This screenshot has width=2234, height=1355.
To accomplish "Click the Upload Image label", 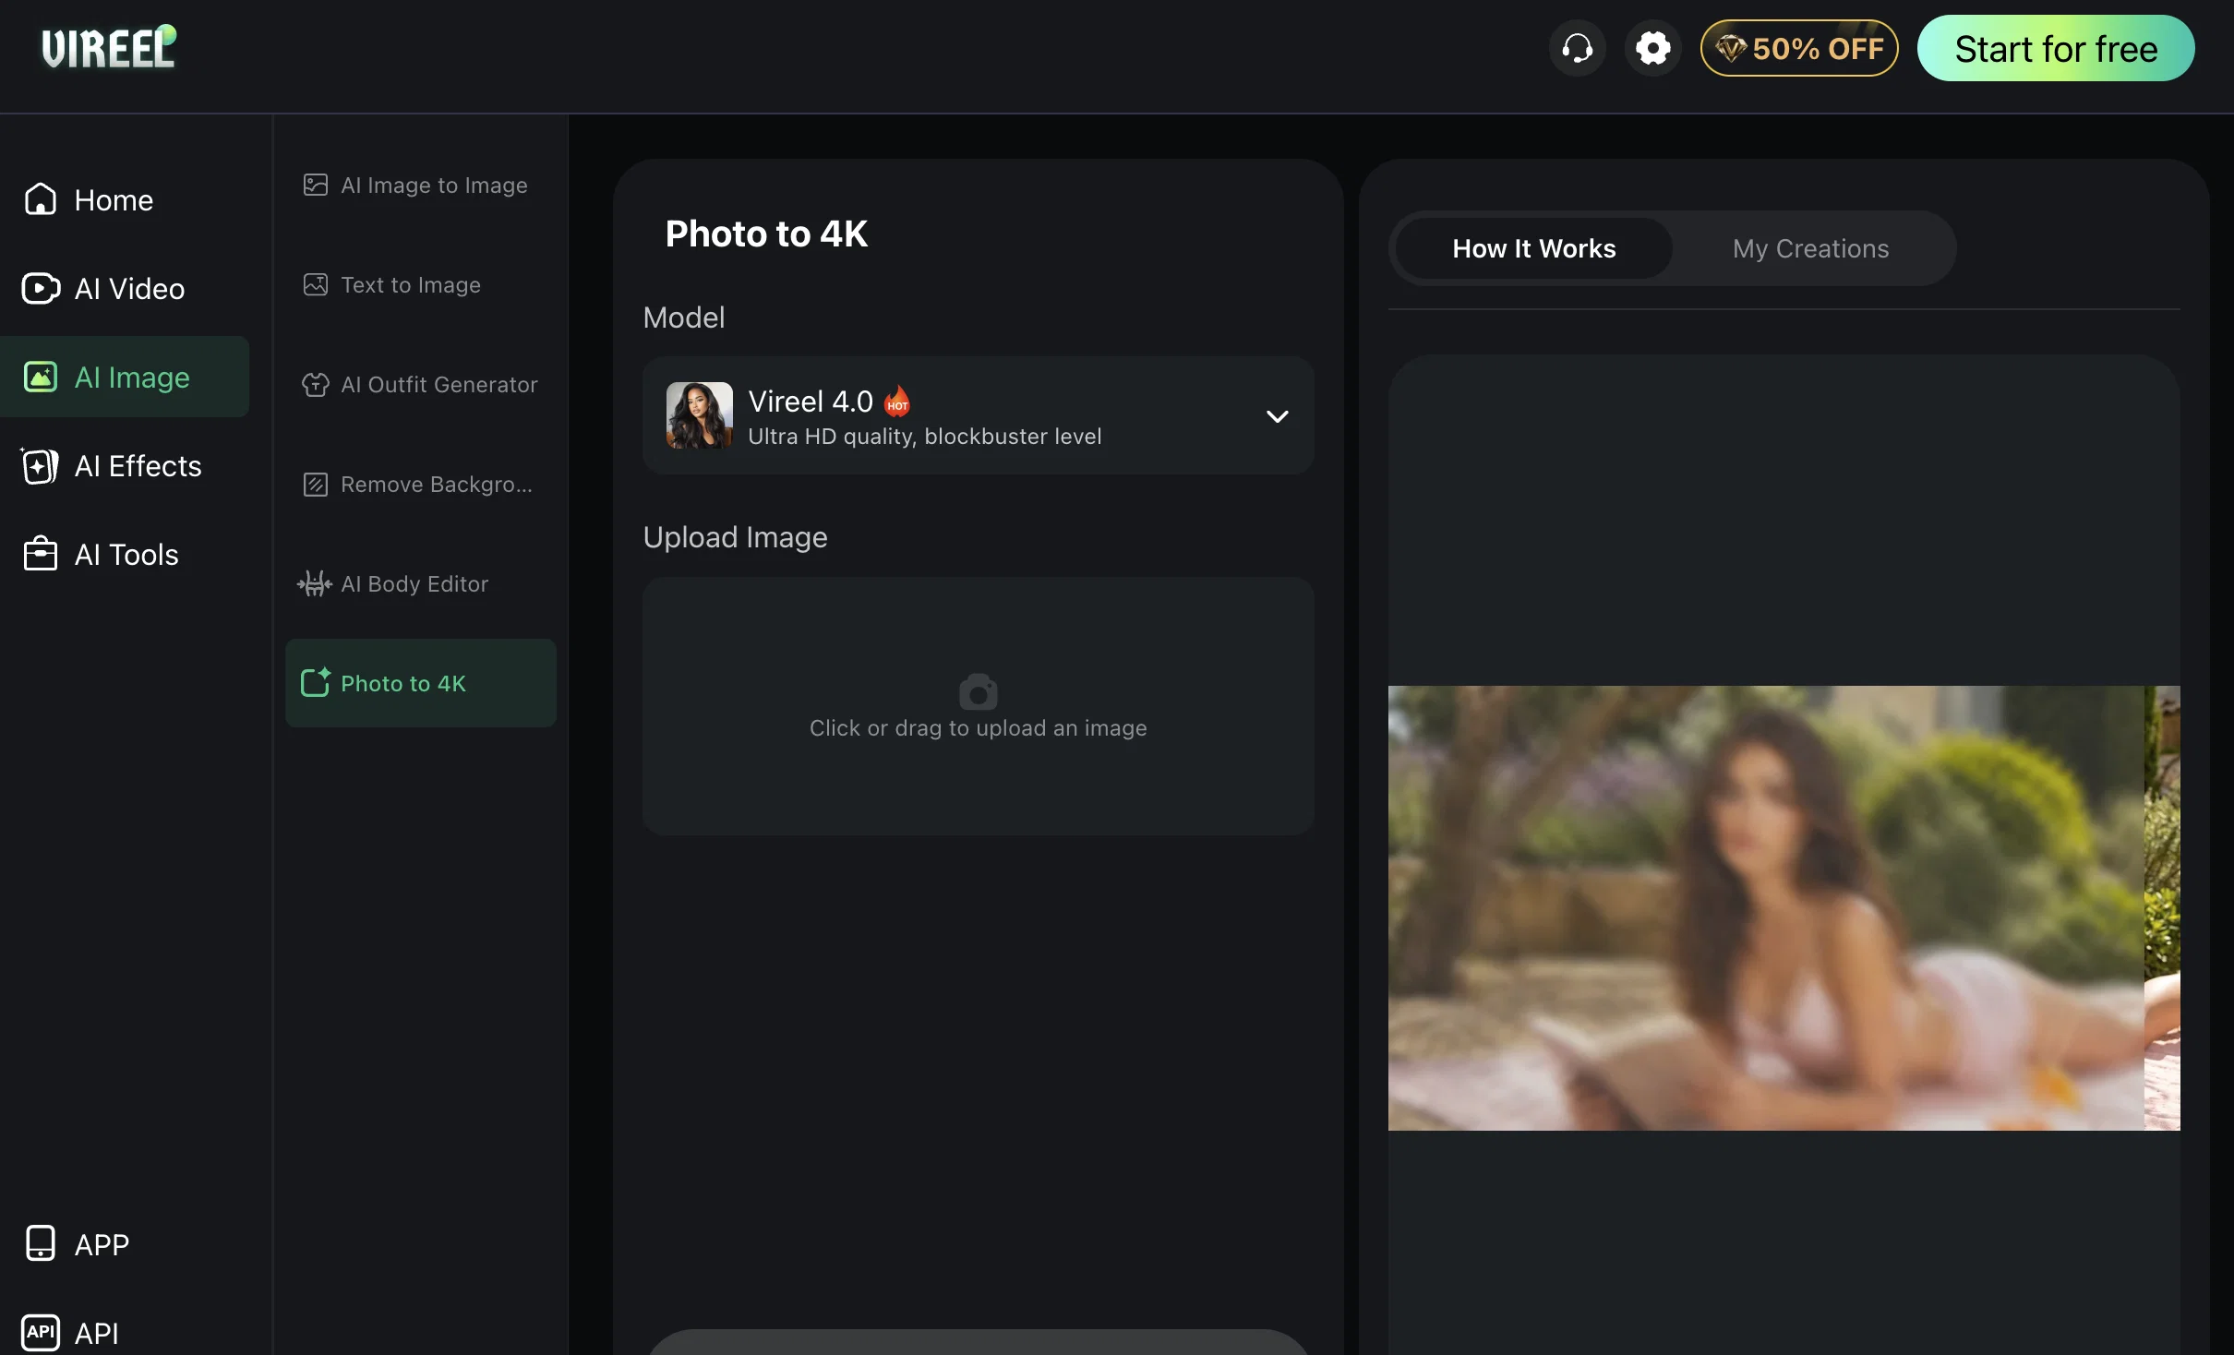I will coord(735,537).
